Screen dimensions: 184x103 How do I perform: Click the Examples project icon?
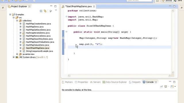pyautogui.click(x=14, y=15)
